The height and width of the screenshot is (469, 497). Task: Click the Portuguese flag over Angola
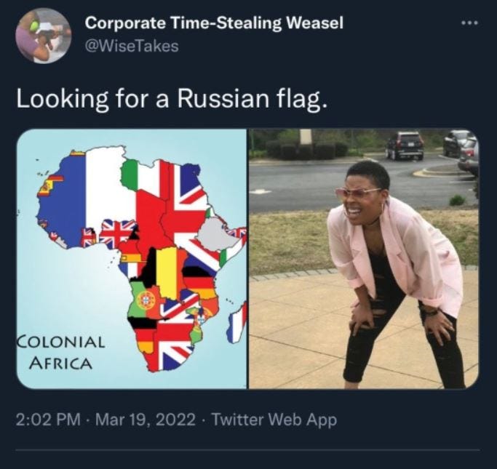pyautogui.click(x=144, y=301)
